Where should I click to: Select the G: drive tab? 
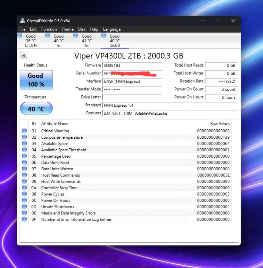pyautogui.click(x=86, y=41)
